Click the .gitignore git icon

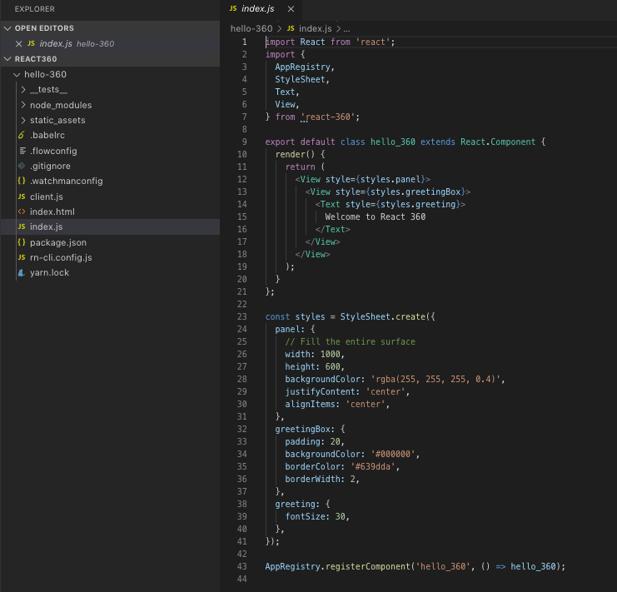(22, 166)
